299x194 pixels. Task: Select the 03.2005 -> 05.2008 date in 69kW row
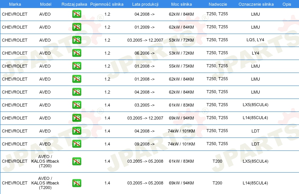tap(145, 183)
